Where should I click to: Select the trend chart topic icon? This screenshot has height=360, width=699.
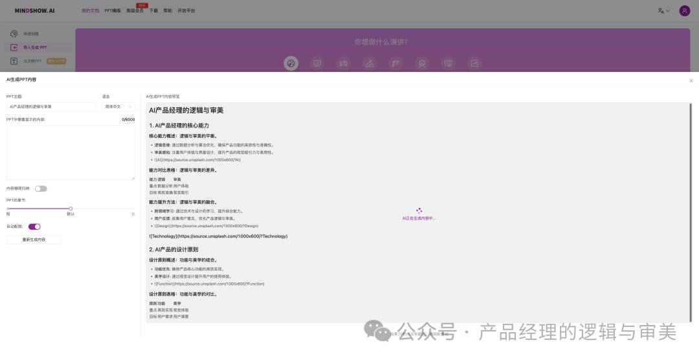[x=474, y=63]
